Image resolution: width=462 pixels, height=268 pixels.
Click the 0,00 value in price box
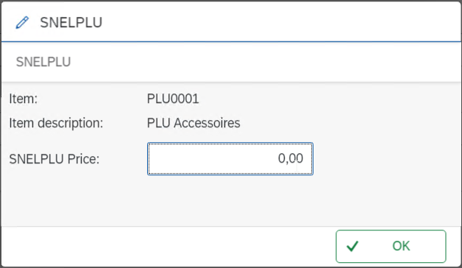[291, 158]
